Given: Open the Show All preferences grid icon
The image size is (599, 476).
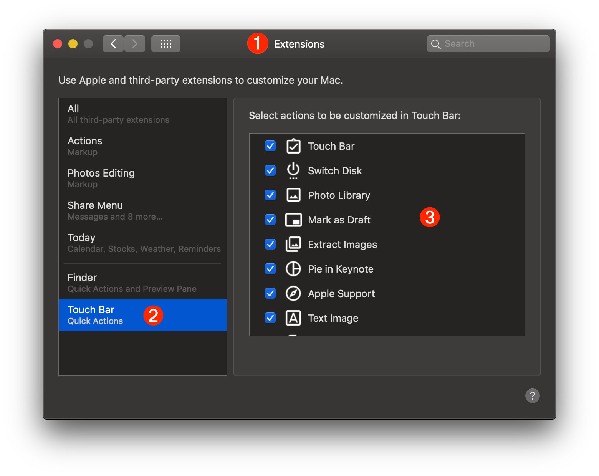Looking at the screenshot, I should [165, 43].
